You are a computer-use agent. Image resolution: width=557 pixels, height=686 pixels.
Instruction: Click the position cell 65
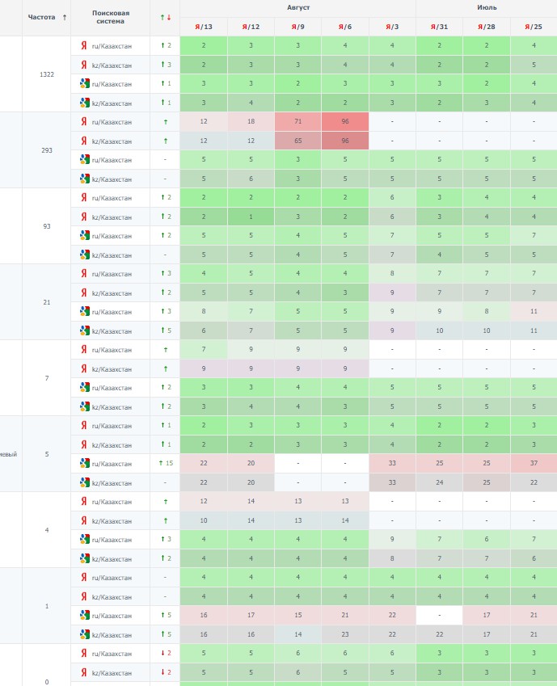(297, 141)
